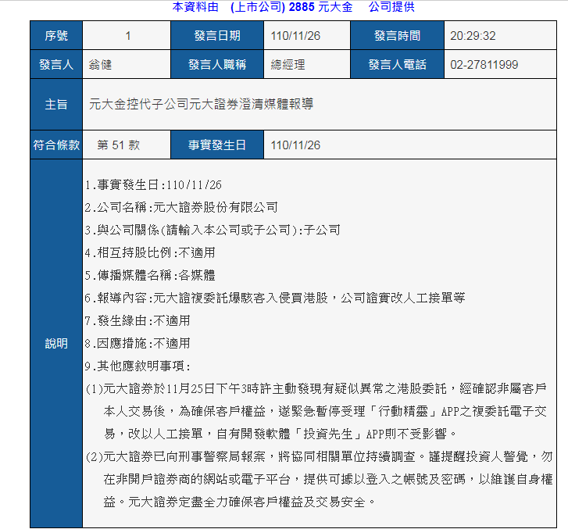Click paragraph (2) line mentioning 刑事警察局報案

319,456
